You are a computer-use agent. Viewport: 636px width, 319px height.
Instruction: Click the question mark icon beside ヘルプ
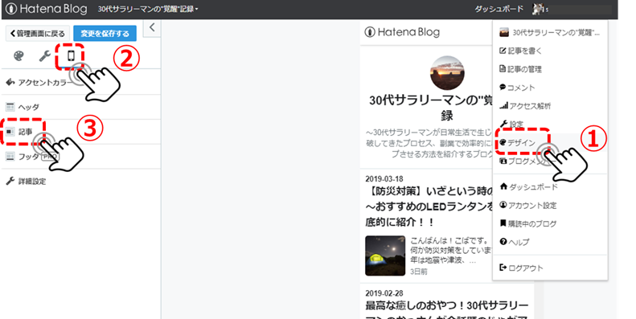tap(503, 242)
